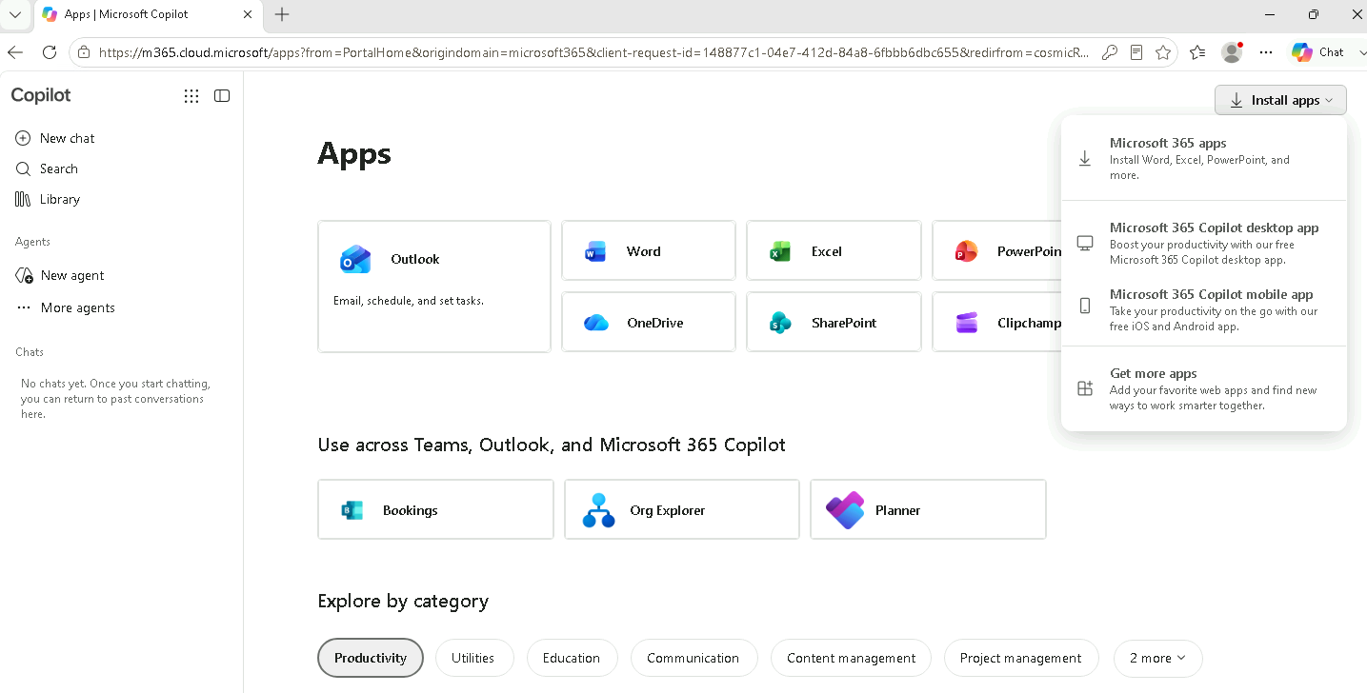Go back to previous page
Image resolution: width=1367 pixels, height=693 pixels.
click(14, 52)
